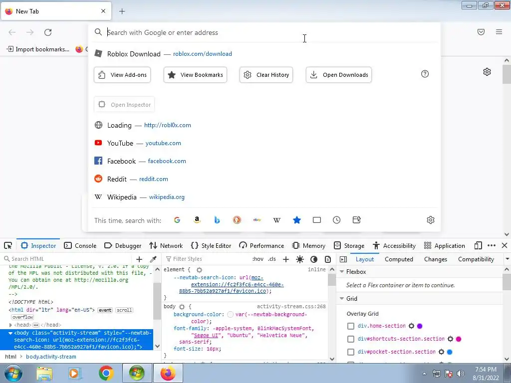Change the blue div#pocket-section grid color swatch
The width and height of the screenshot is (511, 383).
tap(450, 352)
